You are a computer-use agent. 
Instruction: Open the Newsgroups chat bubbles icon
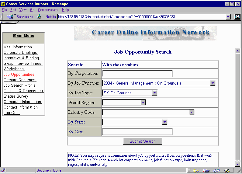(x=216, y=171)
